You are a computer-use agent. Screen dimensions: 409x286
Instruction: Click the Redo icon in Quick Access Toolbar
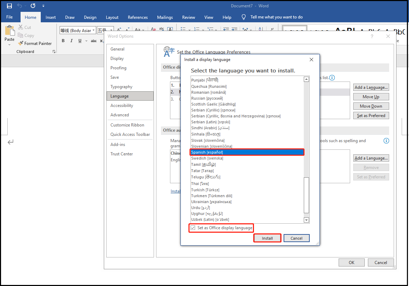tap(33, 6)
